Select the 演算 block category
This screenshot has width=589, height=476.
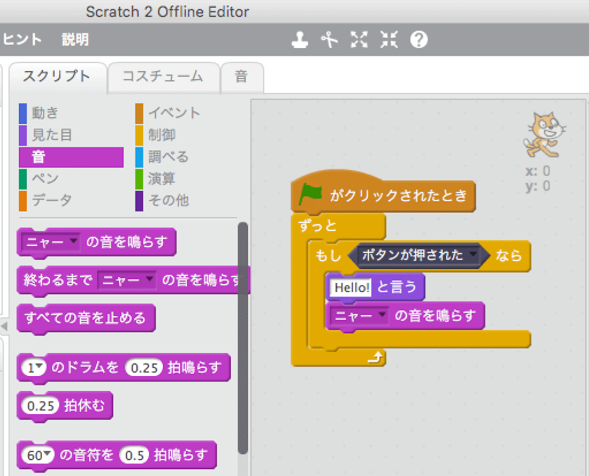tap(156, 179)
